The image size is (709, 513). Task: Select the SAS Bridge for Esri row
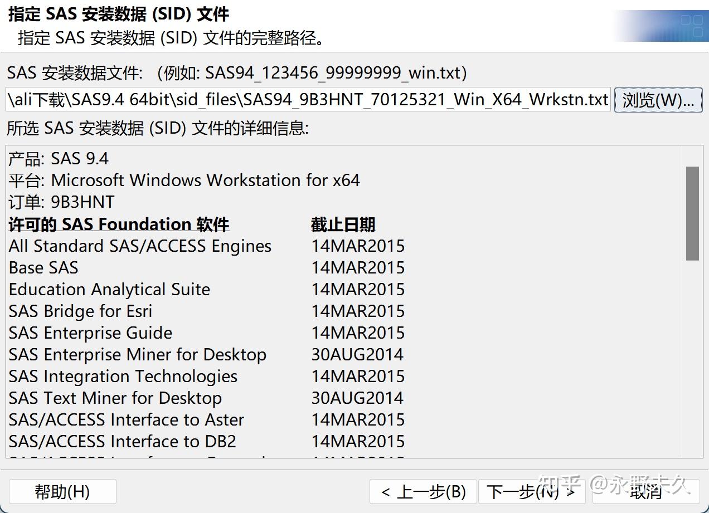(x=80, y=311)
